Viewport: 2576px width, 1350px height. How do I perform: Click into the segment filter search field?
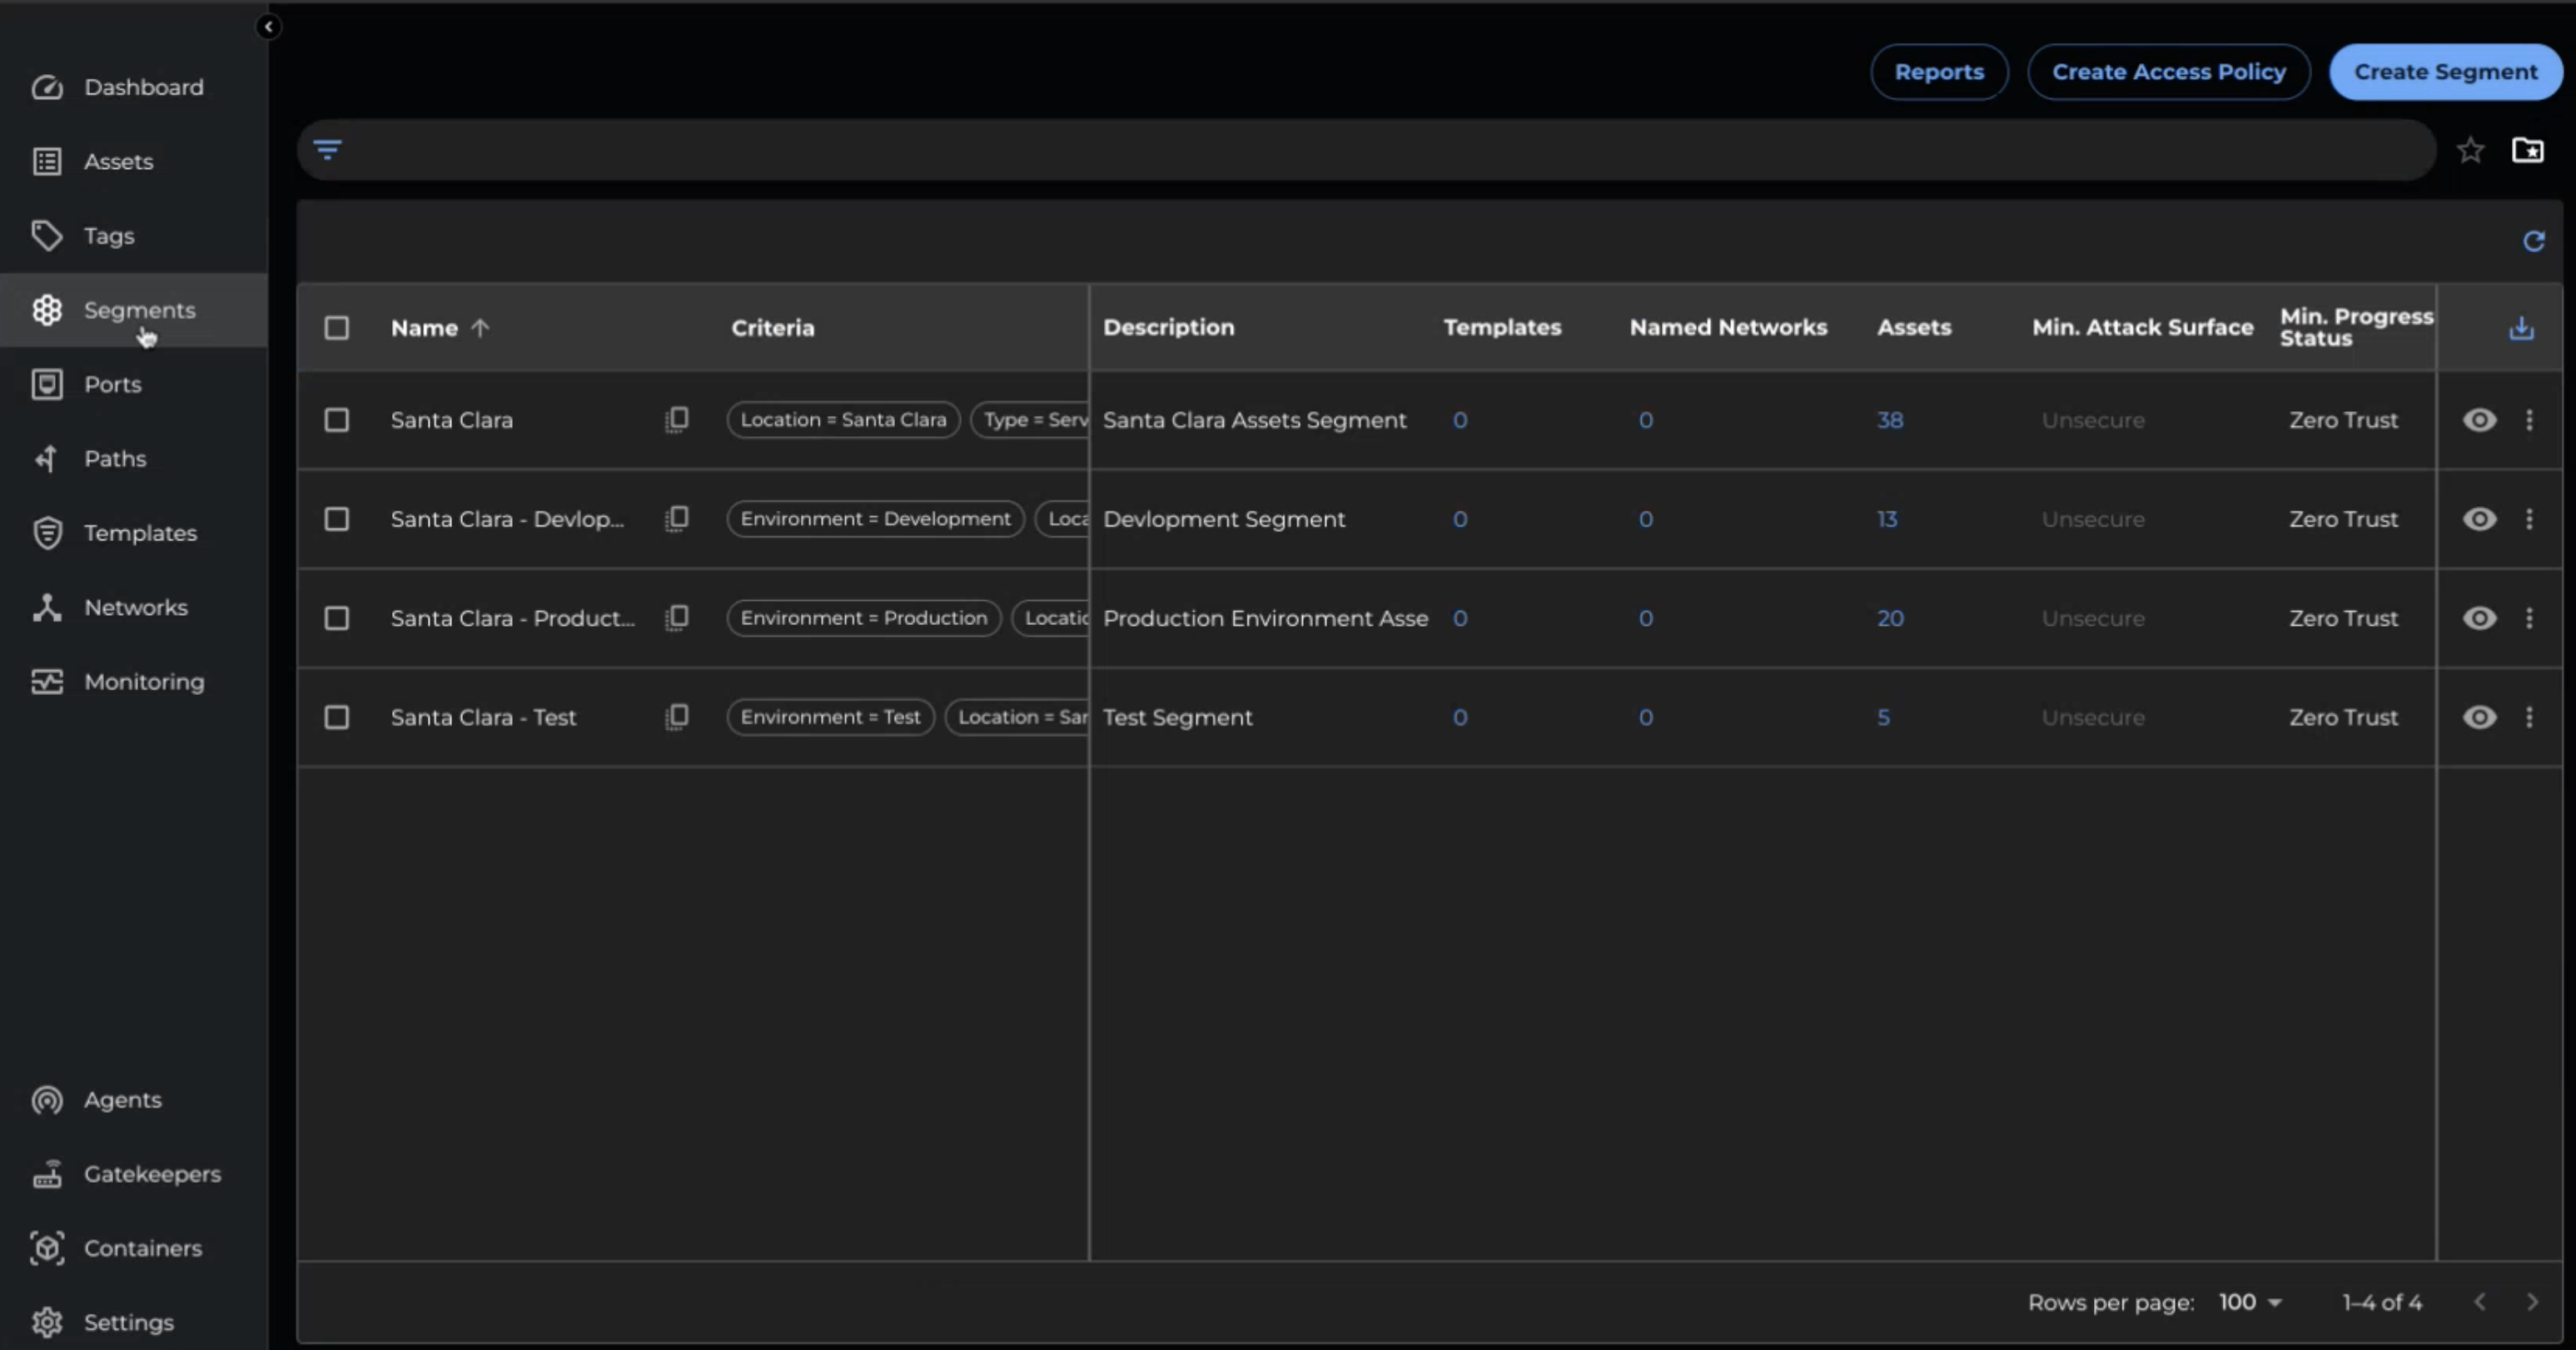(1380, 150)
